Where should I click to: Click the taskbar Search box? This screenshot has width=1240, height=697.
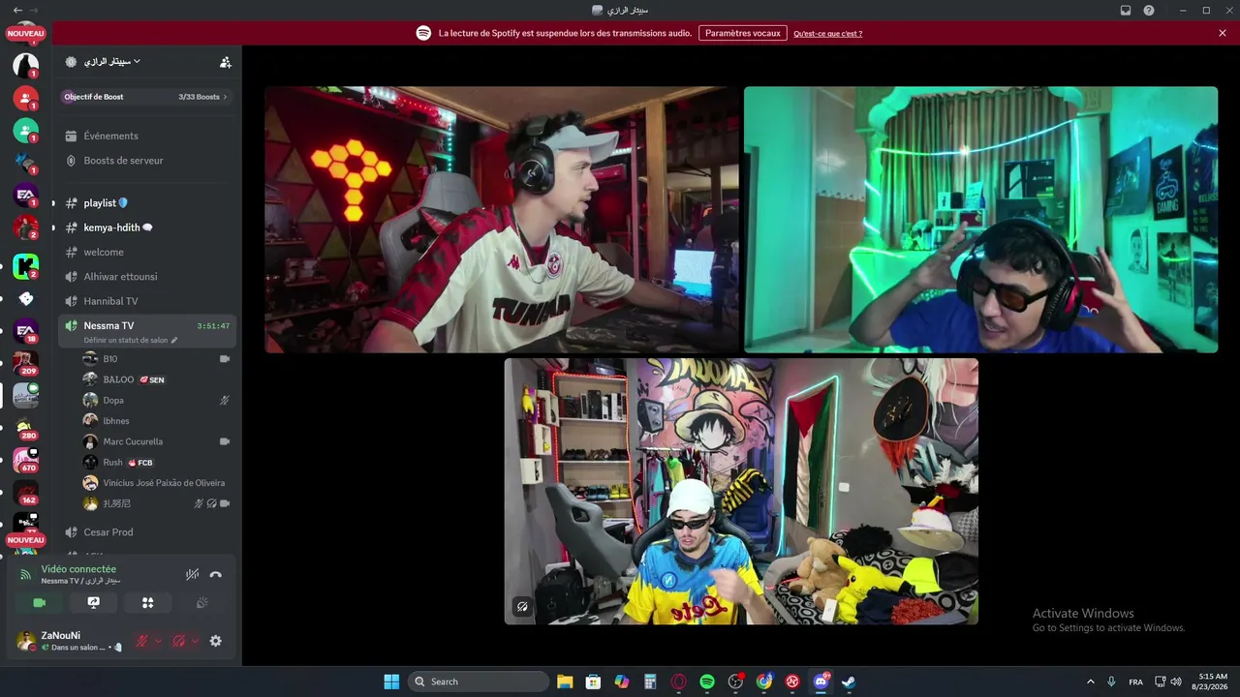point(479,682)
